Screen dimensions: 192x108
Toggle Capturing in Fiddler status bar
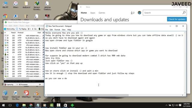click(8, 85)
